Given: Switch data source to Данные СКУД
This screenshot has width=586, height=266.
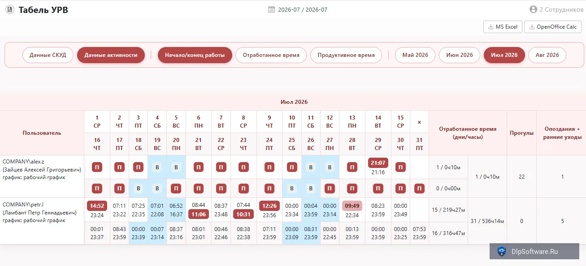Looking at the screenshot, I should pyautogui.click(x=48, y=55).
